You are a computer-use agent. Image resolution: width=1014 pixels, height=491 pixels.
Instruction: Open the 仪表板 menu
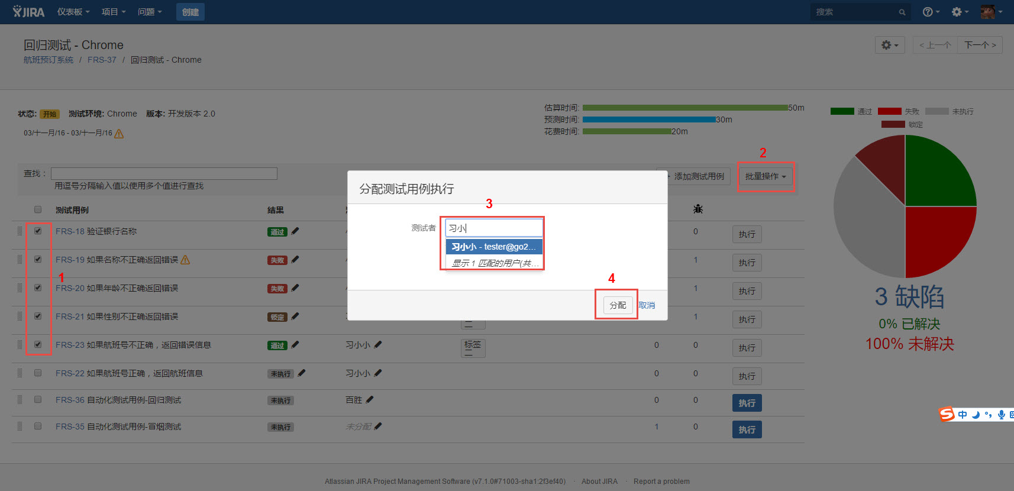(73, 12)
